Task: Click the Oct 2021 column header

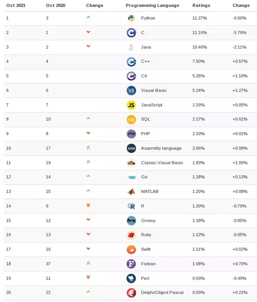Action: pos(16,5)
